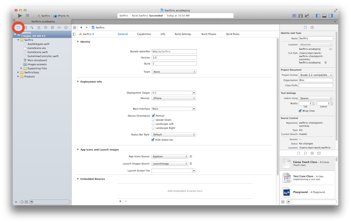Open the Launch Images Source dropdown
The height and width of the screenshot is (223, 351).
tap(170, 164)
